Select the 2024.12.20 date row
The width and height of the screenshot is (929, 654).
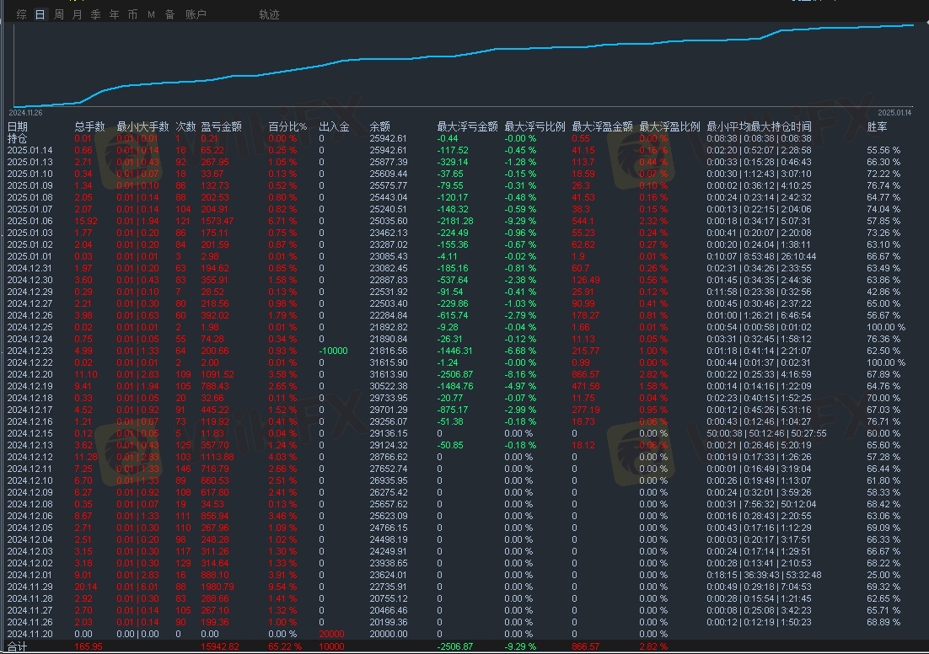30,374
